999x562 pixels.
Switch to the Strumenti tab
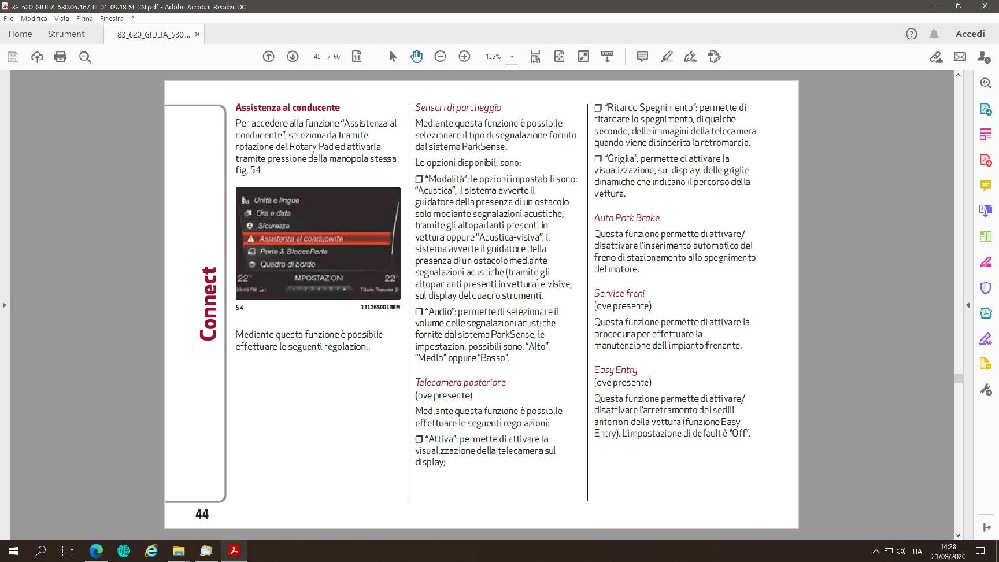pyautogui.click(x=67, y=34)
